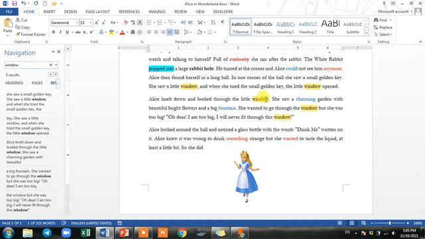Image resolution: width=425 pixels, height=239 pixels.
Task: Open the Bullets list dropdown arrow
Action: [x=154, y=23]
